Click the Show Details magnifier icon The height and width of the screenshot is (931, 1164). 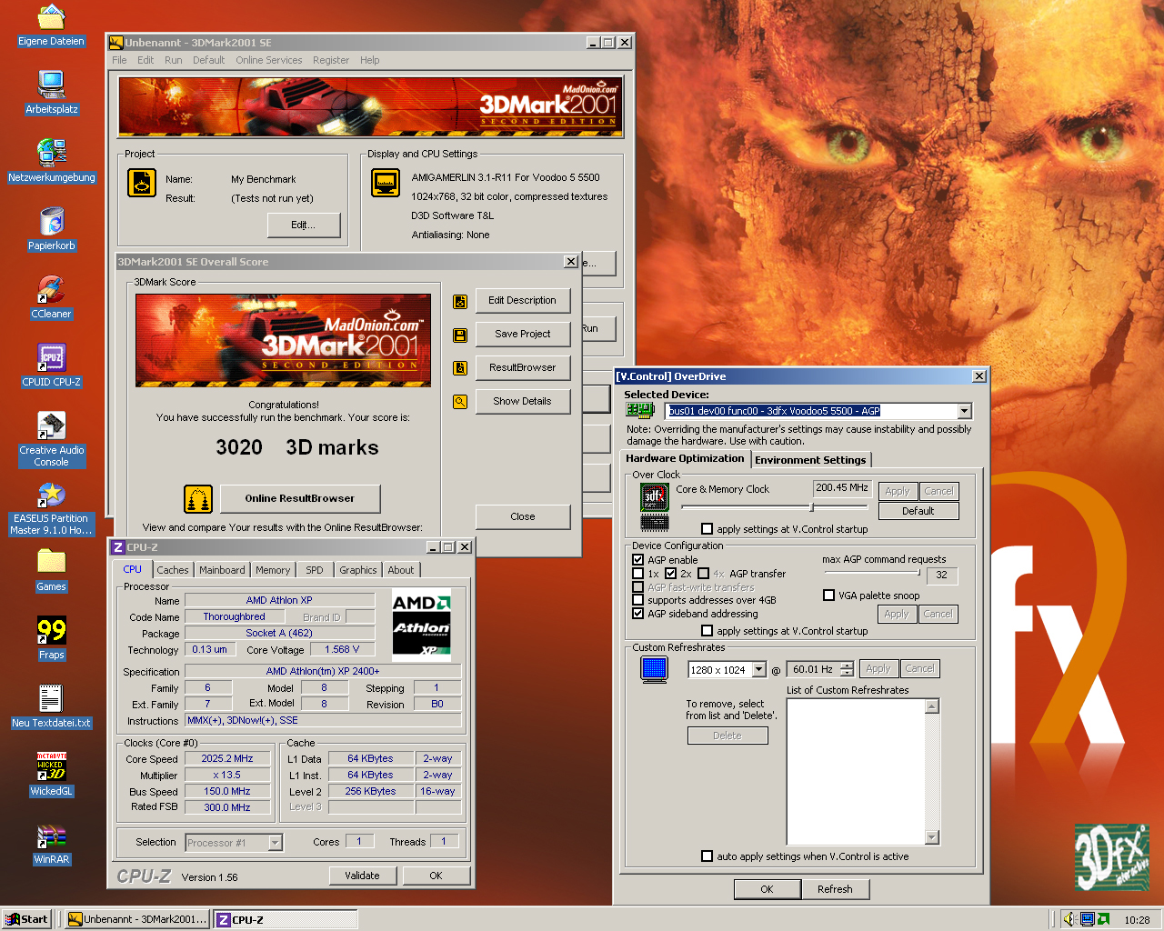pos(460,402)
